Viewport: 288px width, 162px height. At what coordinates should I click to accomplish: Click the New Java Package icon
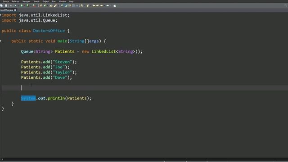click(40, 6)
